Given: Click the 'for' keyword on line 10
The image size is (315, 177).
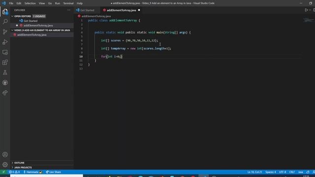Looking at the screenshot, I should pyautogui.click(x=103, y=57).
